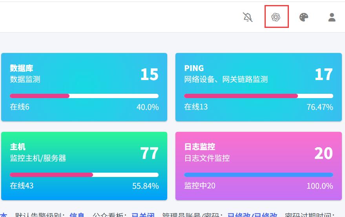Open the PING monitoring card title
This screenshot has width=345, height=217.
(x=194, y=68)
